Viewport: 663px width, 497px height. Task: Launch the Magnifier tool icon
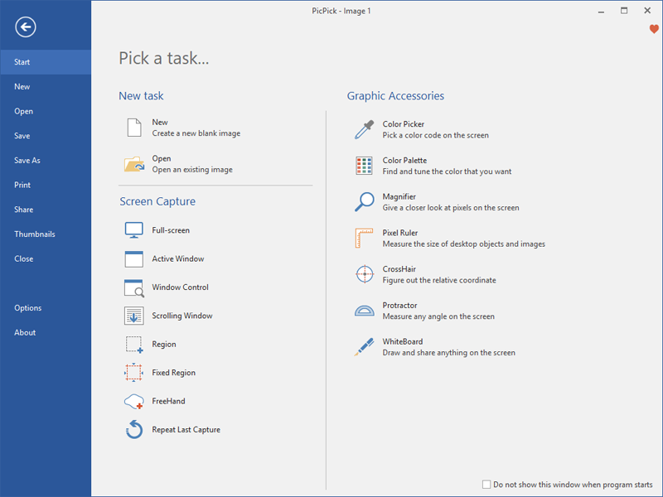(x=365, y=202)
